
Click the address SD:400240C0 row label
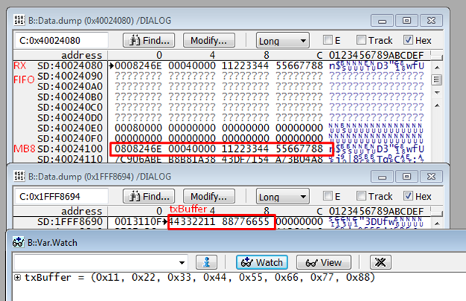click(x=70, y=107)
